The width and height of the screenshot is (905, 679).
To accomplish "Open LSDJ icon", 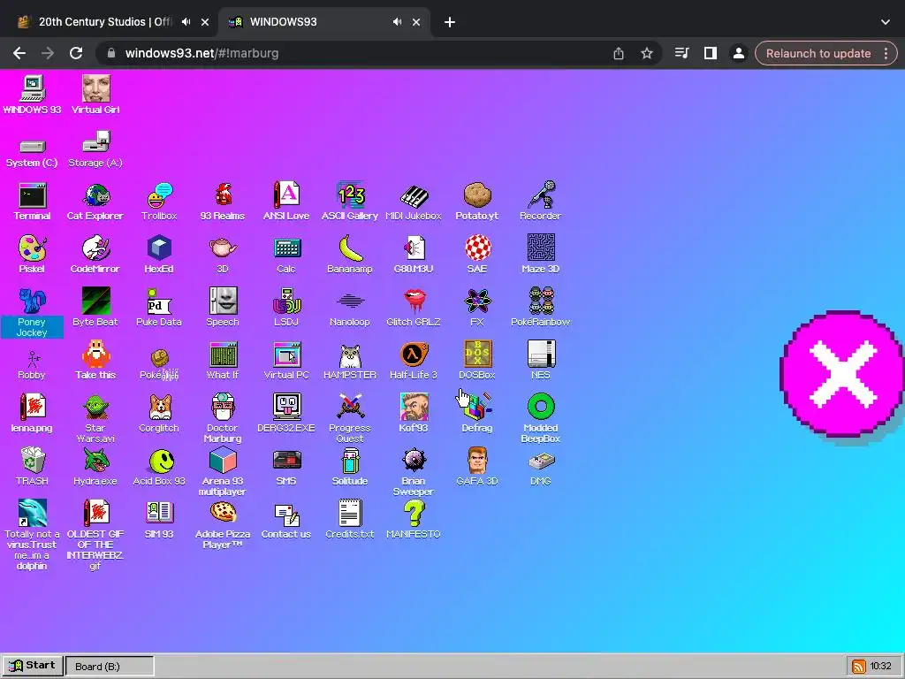I will point(286,308).
